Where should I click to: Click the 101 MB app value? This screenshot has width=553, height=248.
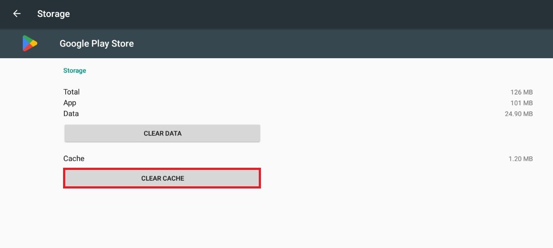(521, 103)
